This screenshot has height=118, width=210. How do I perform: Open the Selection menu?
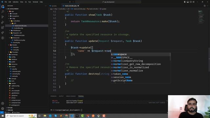(15, 2)
